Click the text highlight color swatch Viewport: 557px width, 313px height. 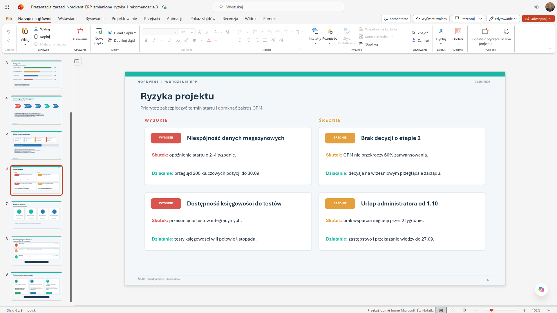click(194, 40)
